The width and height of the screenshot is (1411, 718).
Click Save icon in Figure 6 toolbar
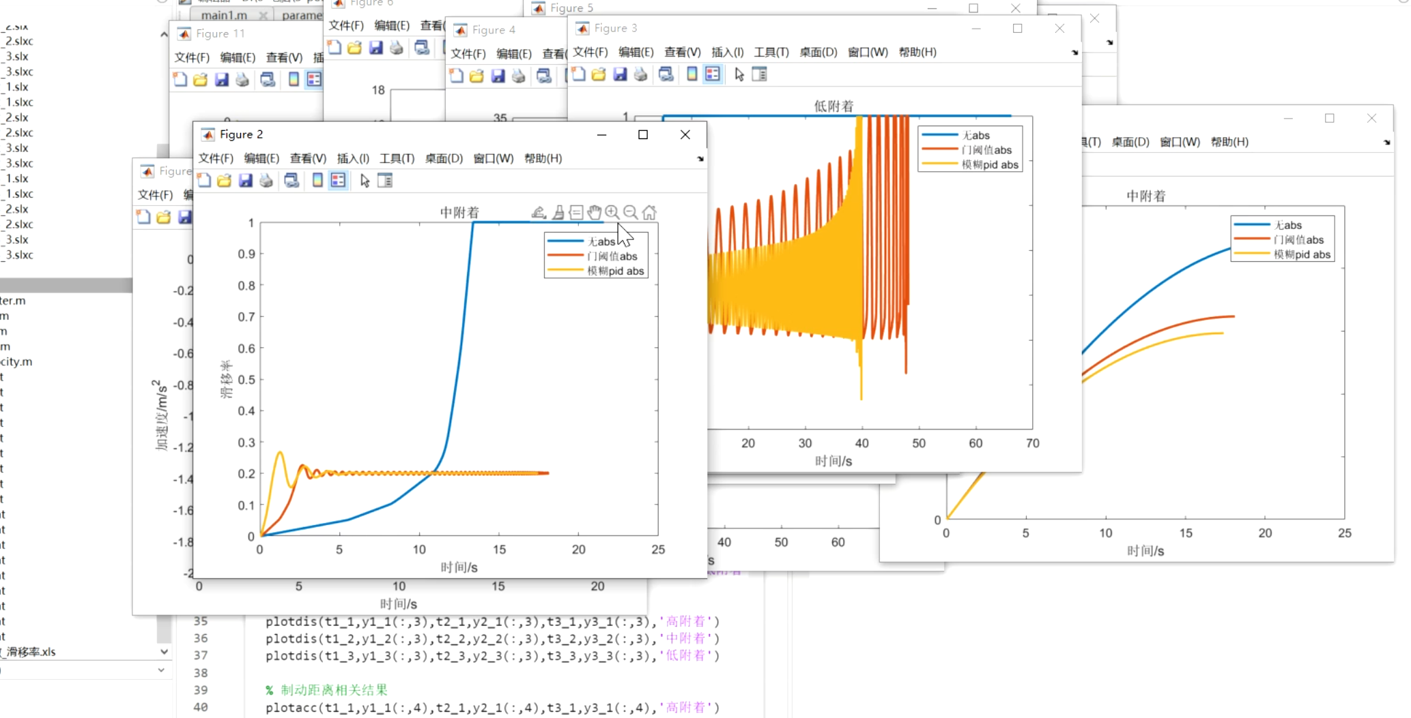[x=375, y=48]
